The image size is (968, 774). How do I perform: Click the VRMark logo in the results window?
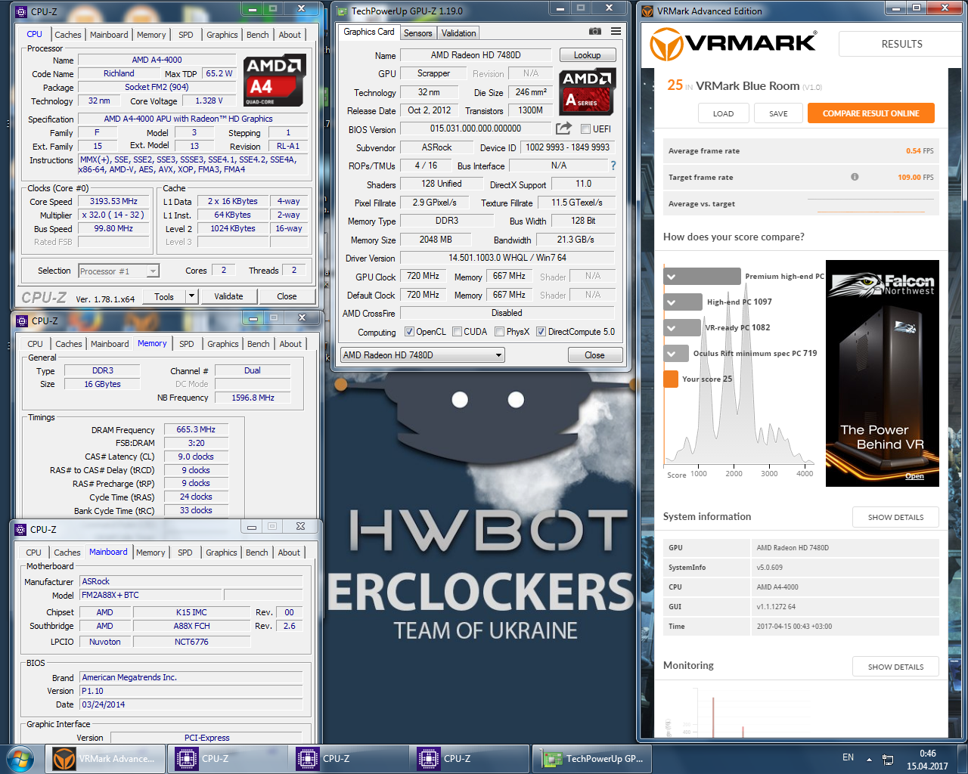pyautogui.click(x=733, y=44)
